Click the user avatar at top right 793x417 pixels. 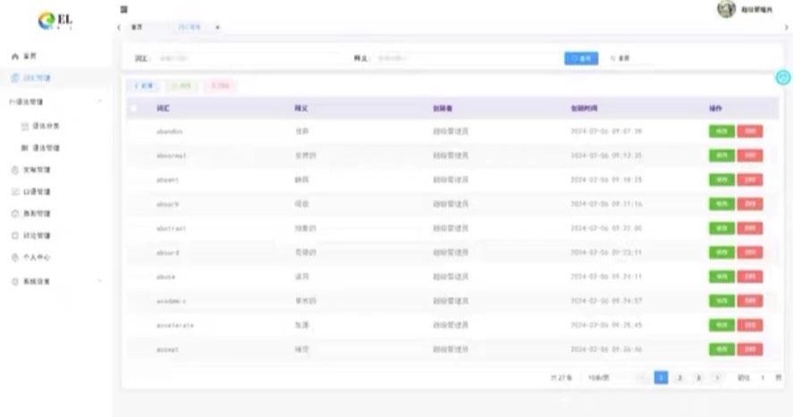[727, 9]
